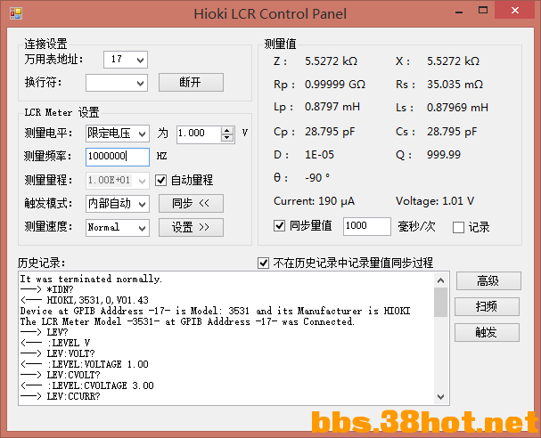Click the Ls value 0.87969 mH

click(457, 108)
